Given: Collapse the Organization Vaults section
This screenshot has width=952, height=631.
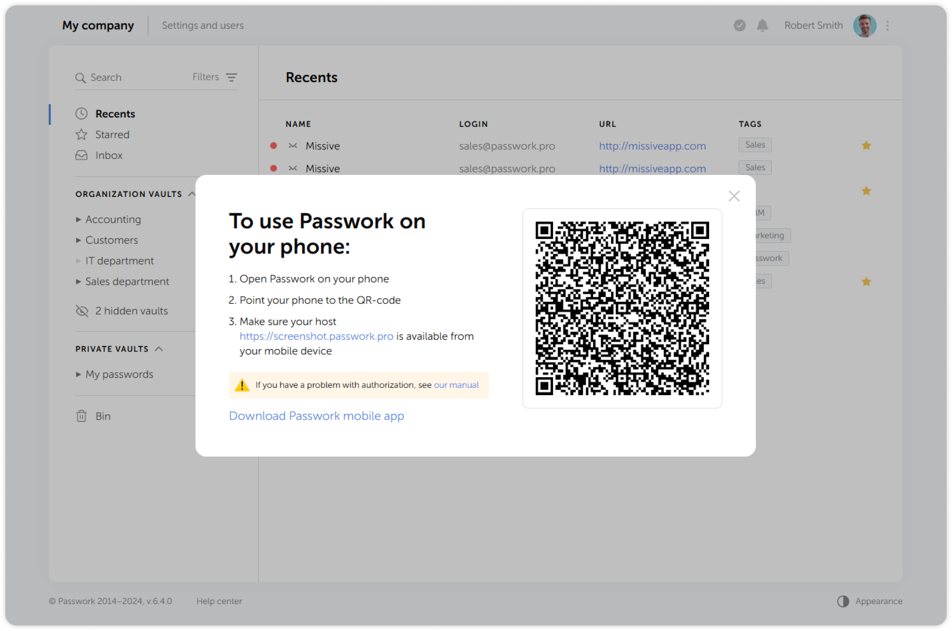Looking at the screenshot, I should (192, 194).
